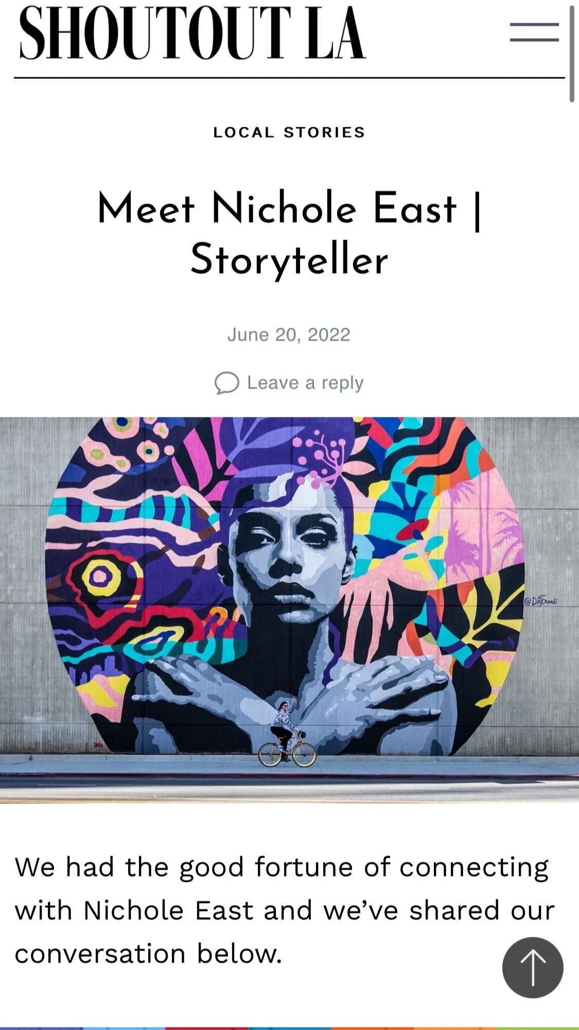Tap the dark orange share strip
Screen dimensions: 579x1030
372,1027
